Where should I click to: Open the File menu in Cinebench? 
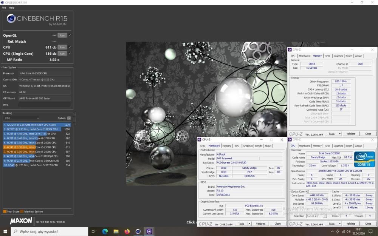[x=4, y=8]
